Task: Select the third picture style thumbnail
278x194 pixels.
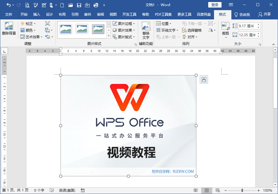Action: (x=98, y=29)
